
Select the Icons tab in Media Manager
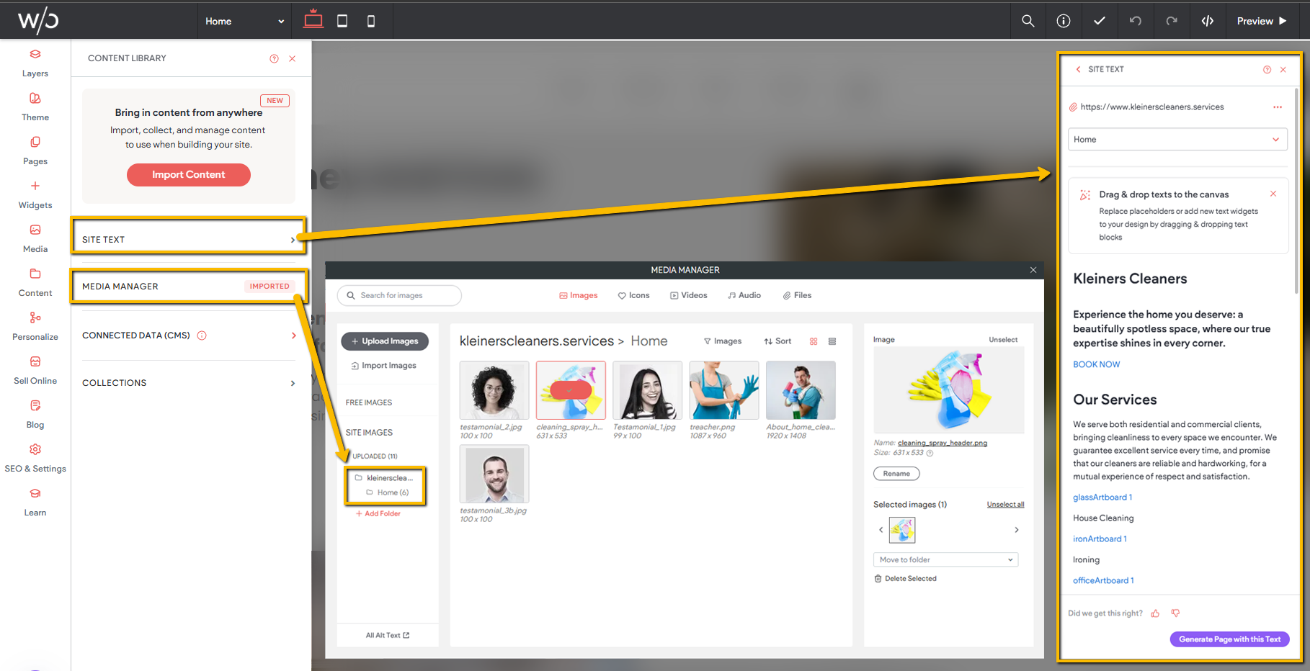[633, 295]
